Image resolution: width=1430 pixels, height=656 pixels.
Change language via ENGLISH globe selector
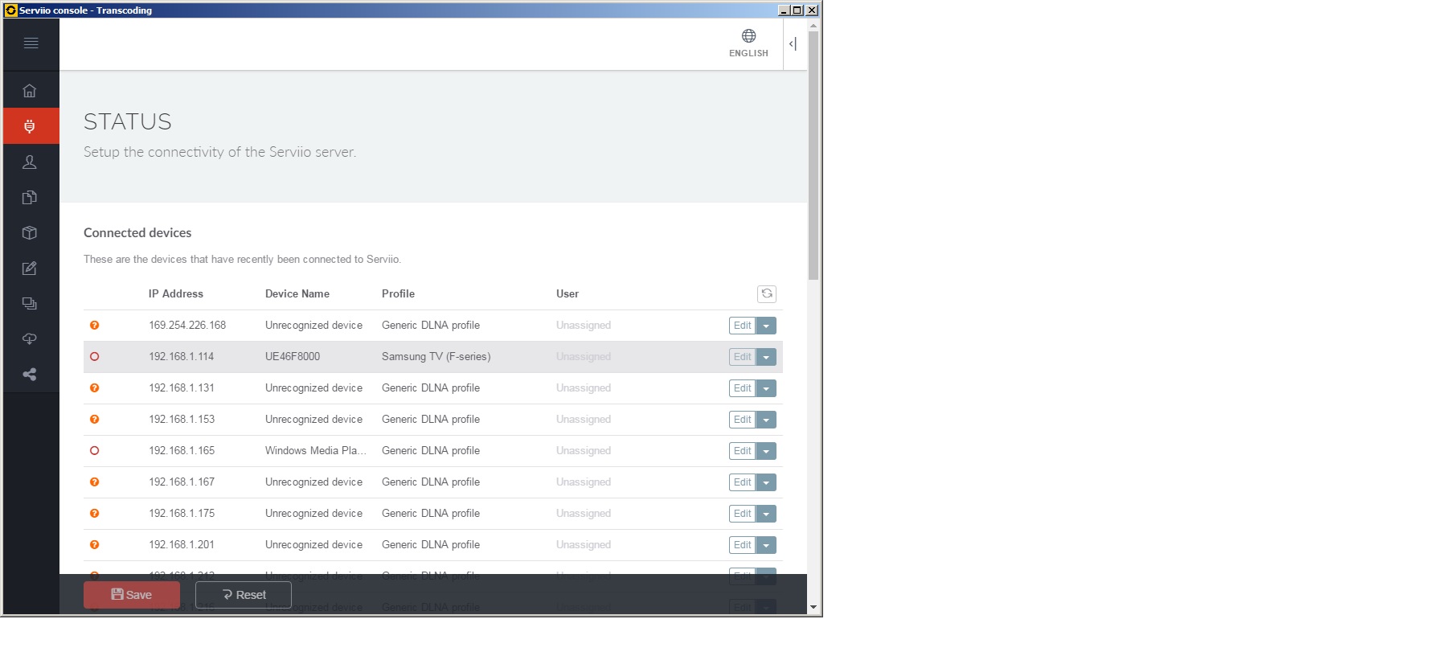click(x=748, y=43)
